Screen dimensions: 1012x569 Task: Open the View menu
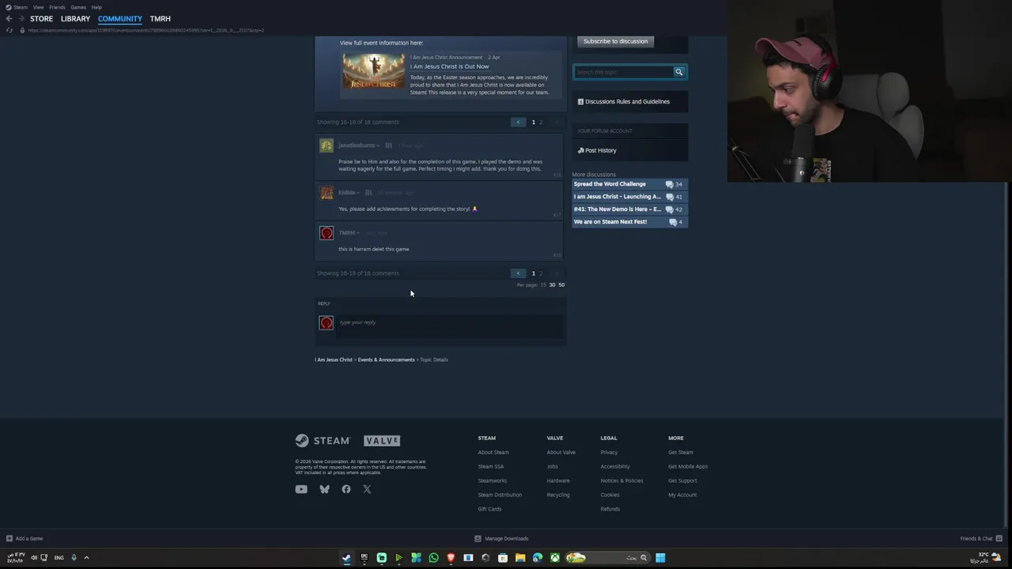click(38, 7)
